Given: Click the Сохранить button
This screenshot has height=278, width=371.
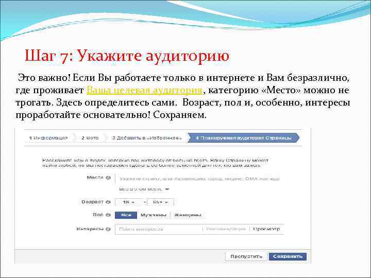Looking at the screenshot, I should pos(288,256).
